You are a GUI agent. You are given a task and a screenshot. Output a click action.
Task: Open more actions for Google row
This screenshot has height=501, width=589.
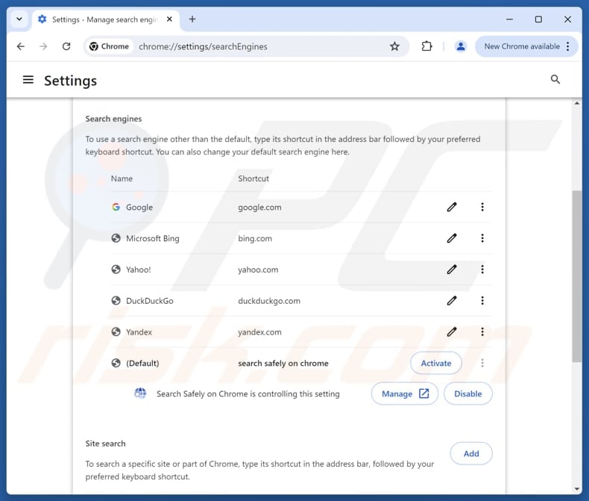click(x=482, y=207)
